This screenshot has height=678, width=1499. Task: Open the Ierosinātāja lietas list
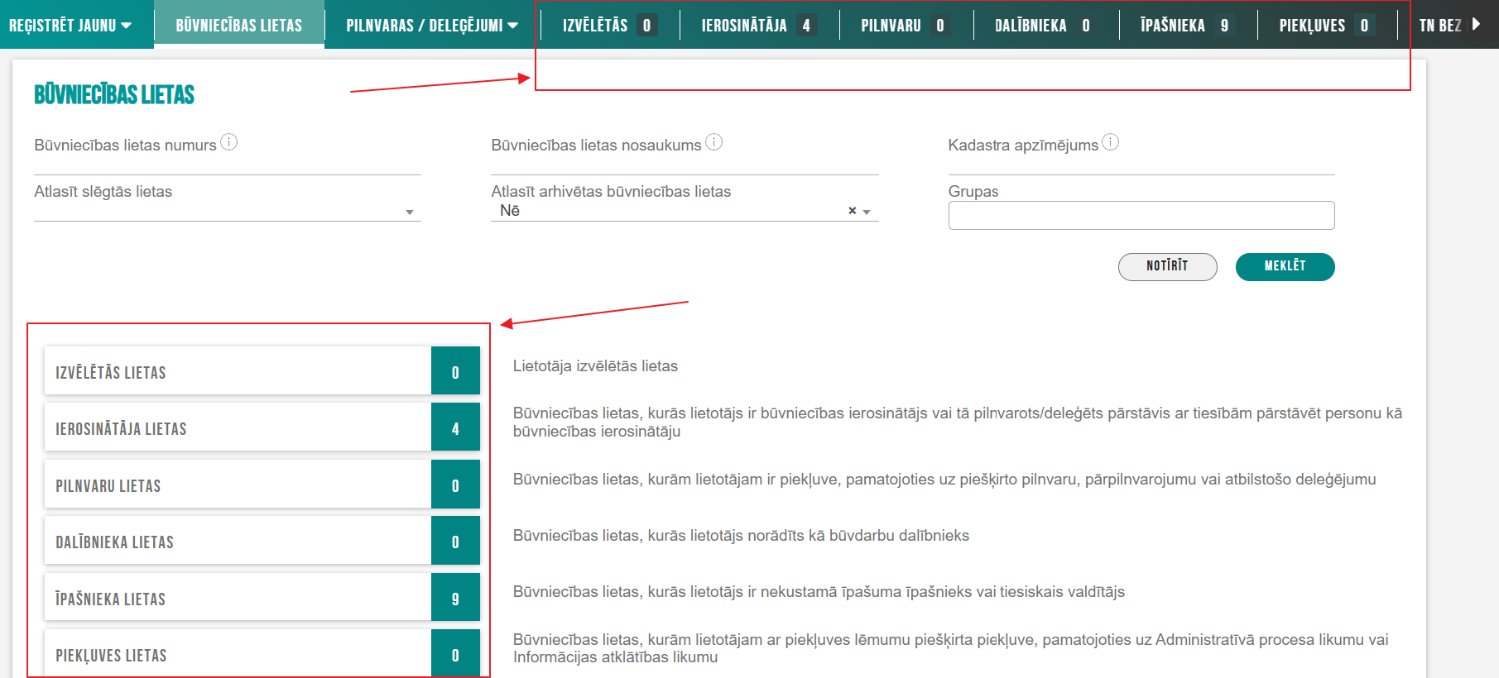click(x=262, y=427)
